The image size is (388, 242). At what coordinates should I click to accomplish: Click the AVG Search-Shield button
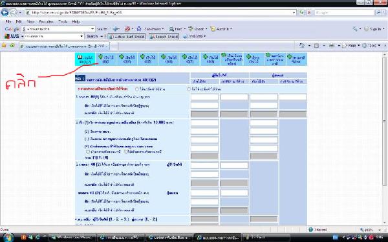164,36
